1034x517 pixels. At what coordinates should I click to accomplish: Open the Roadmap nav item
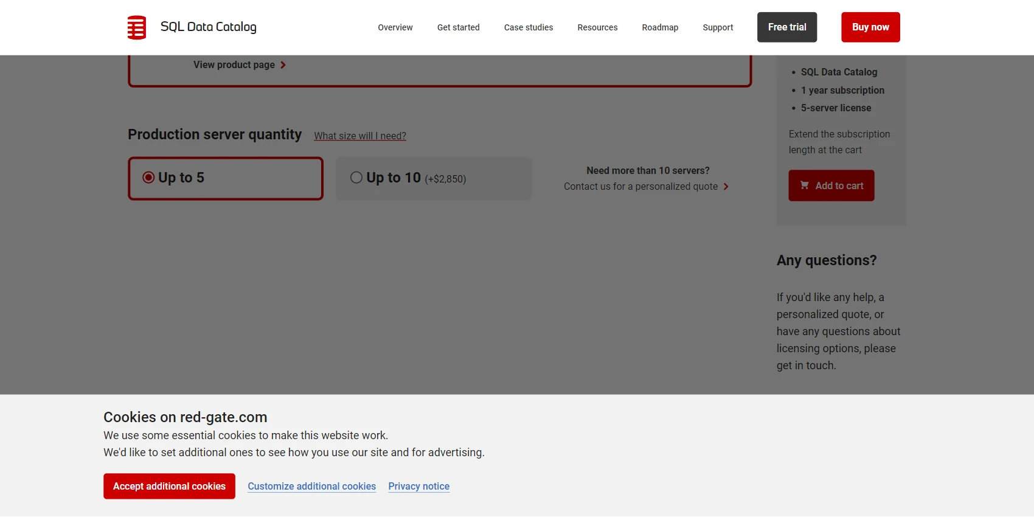tap(660, 27)
